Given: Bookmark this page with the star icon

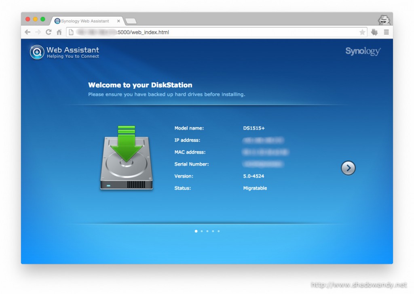Looking at the screenshot, I should click(x=362, y=32).
